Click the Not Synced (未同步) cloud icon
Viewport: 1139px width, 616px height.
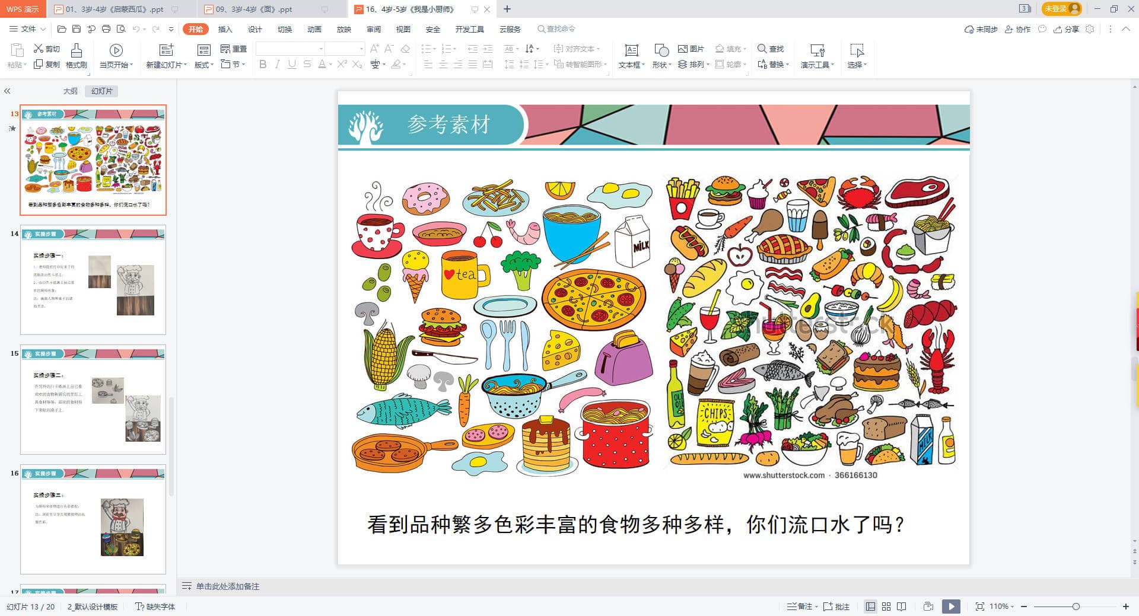tap(981, 29)
